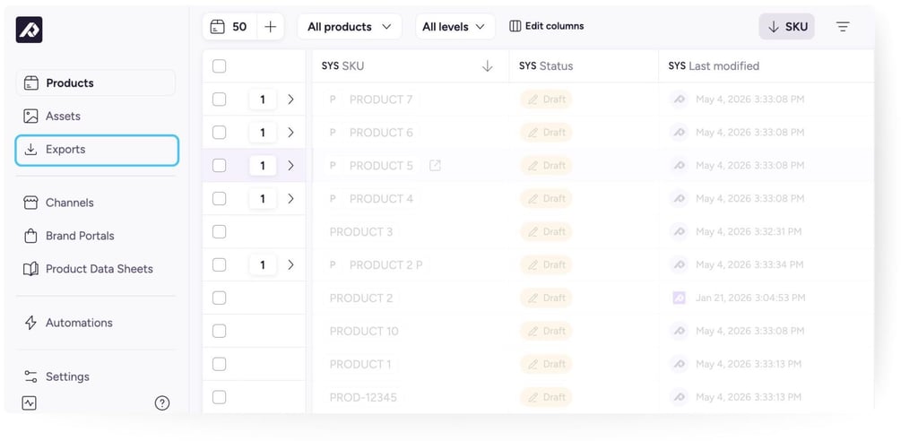Check the PRODUCT 7 row checkbox

[x=219, y=99]
